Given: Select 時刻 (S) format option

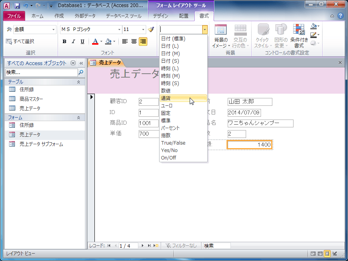Looking at the screenshot, I should click(x=183, y=83).
